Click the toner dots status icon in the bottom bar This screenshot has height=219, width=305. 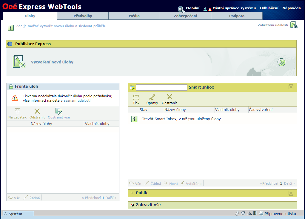point(249,213)
